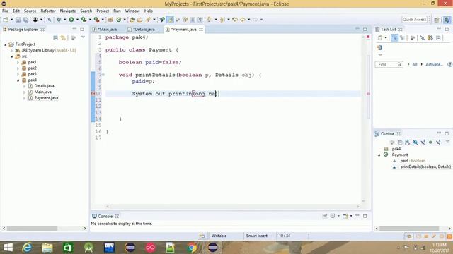Click the Open Task icon in toolbar
The image size is (453, 254).
[x=140, y=20]
